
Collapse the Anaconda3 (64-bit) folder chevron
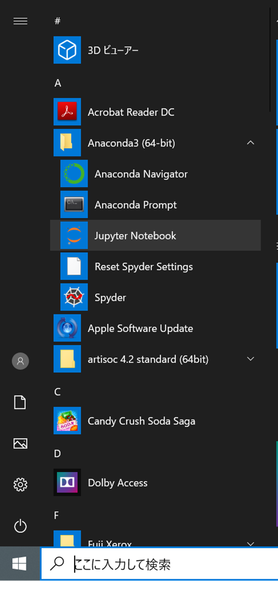[250, 143]
